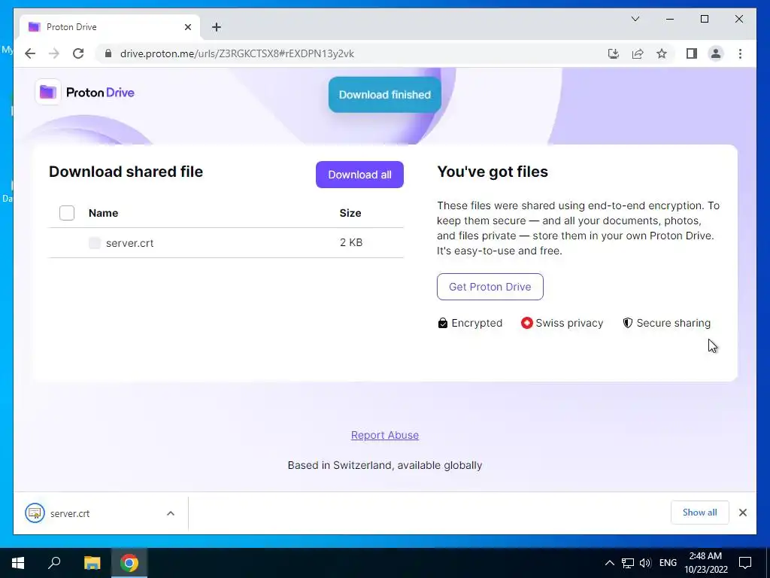770x578 pixels.
Task: Click Show all downloads
Action: 700,513
